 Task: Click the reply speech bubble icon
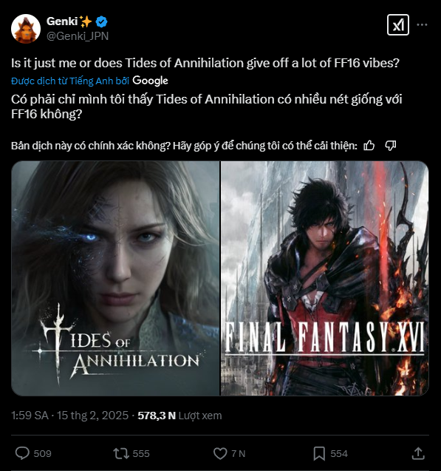click(22, 453)
